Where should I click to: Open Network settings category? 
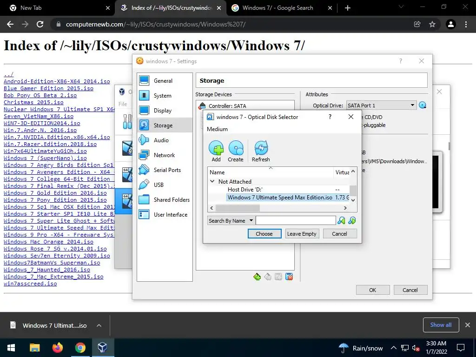(x=165, y=155)
